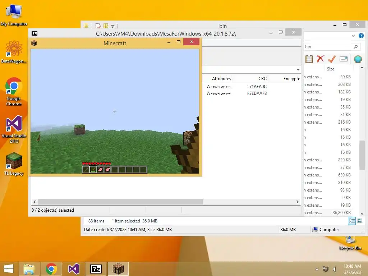368x276 pixels.
Task: Open File Explorer from the taskbar
Action: tap(29, 269)
